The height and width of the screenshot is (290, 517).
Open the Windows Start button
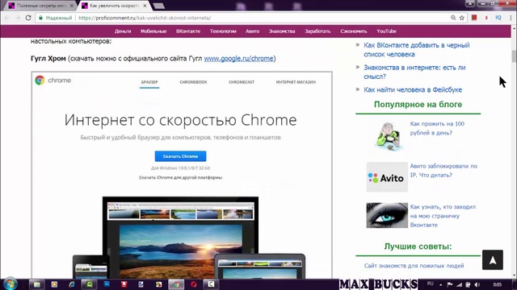click(x=10, y=284)
